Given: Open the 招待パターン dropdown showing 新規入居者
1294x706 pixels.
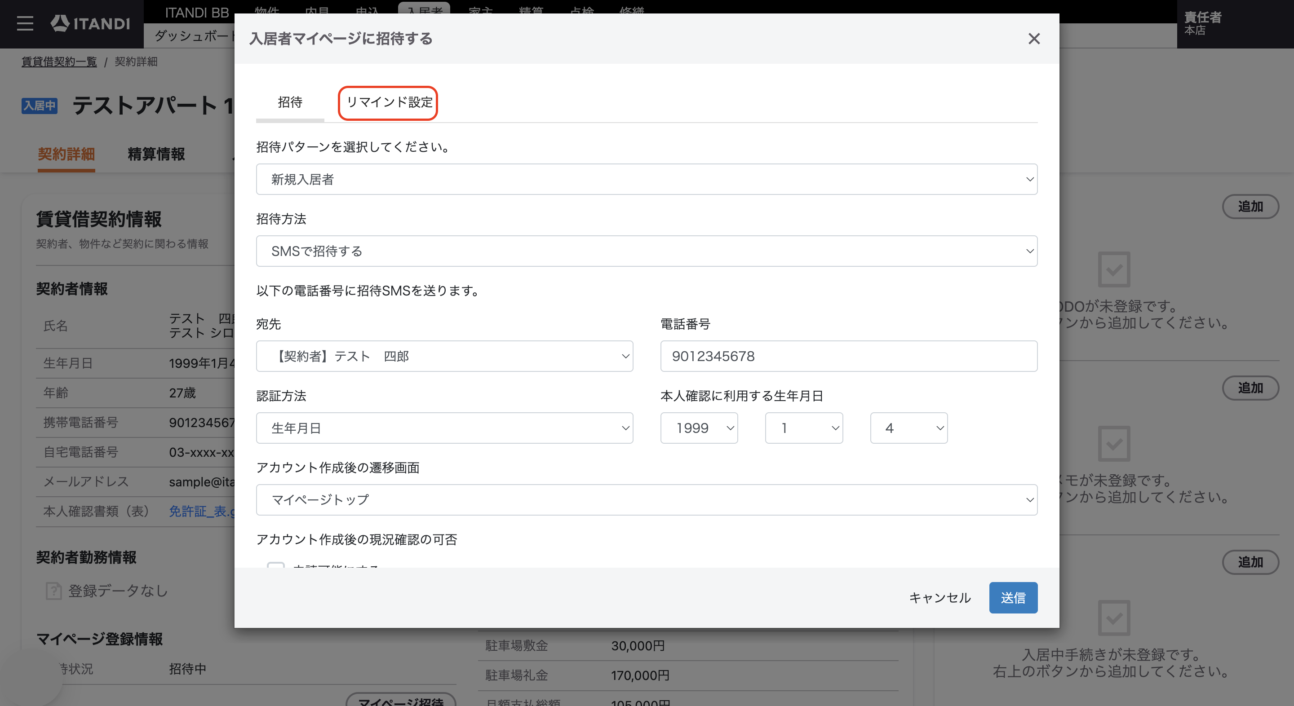Looking at the screenshot, I should (x=647, y=179).
